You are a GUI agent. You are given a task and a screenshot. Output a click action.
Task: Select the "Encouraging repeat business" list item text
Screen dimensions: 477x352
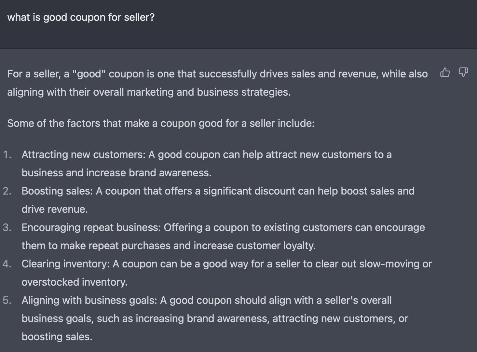coord(223,237)
